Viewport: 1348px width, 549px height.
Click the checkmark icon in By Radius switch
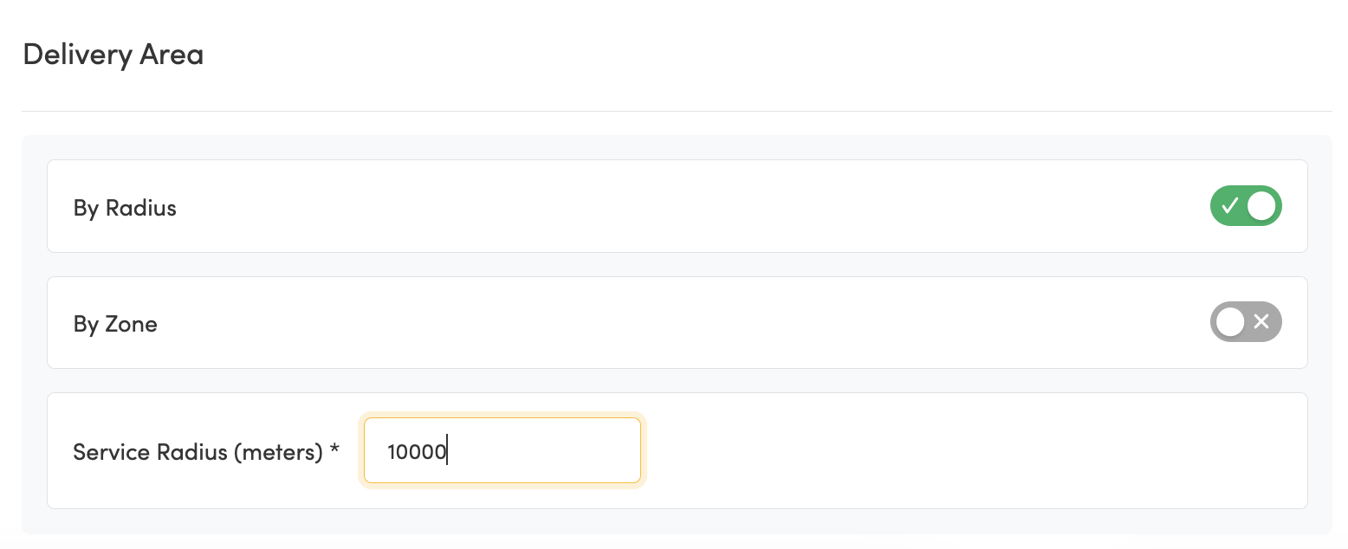coord(1228,206)
